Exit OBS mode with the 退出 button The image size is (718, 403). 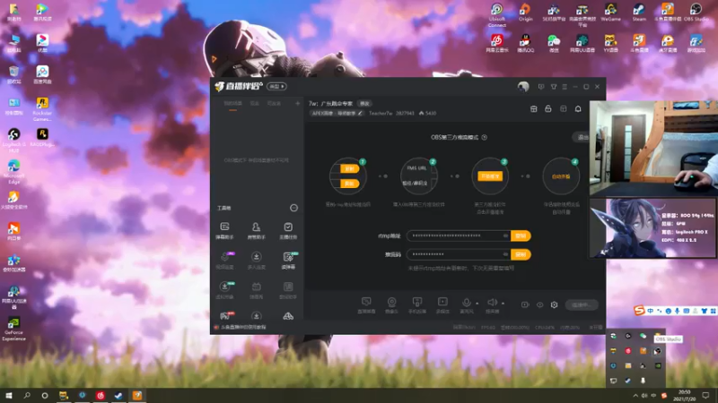tap(582, 137)
